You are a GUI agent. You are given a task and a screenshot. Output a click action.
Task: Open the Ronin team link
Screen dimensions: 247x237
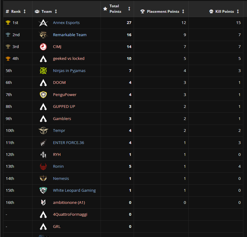(58, 166)
